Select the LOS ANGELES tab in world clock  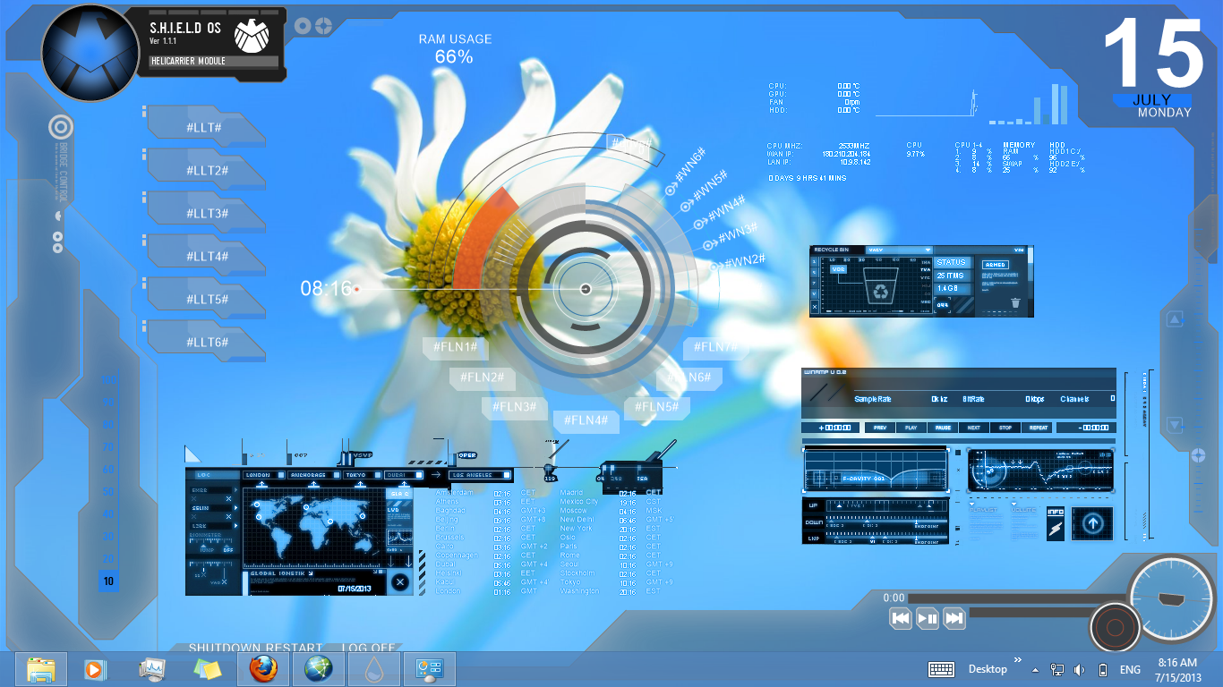(473, 474)
